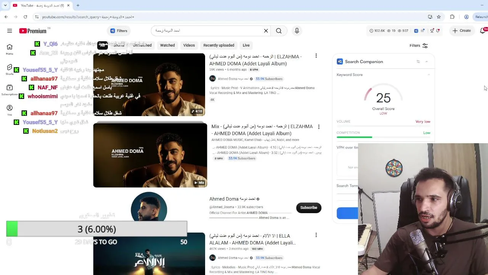The image size is (488, 275).
Task: Open the ELLA ALALAM video title
Action: tap(252, 239)
